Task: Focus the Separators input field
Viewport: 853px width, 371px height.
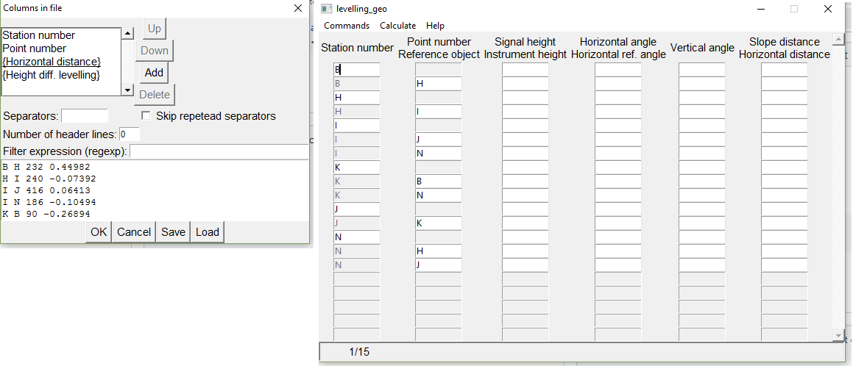Action: point(85,115)
